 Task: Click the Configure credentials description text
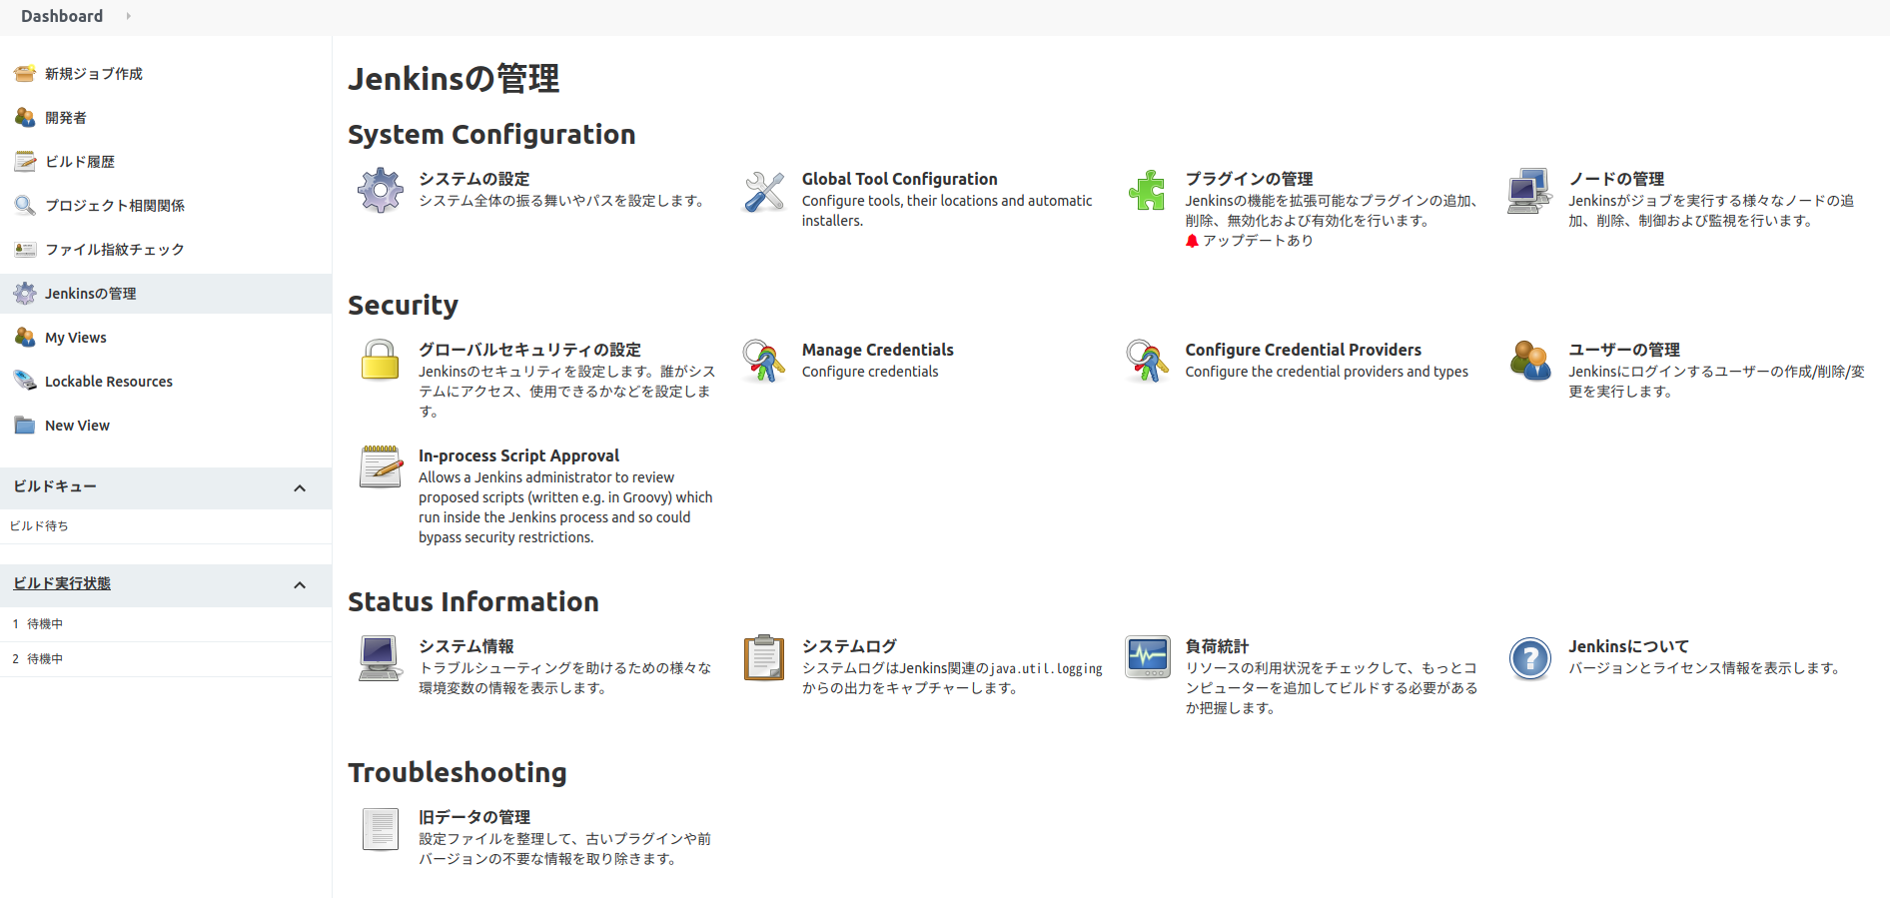tap(870, 372)
